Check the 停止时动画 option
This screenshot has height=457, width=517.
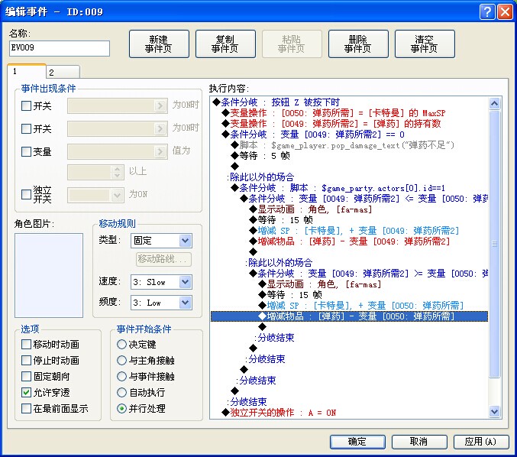26,360
